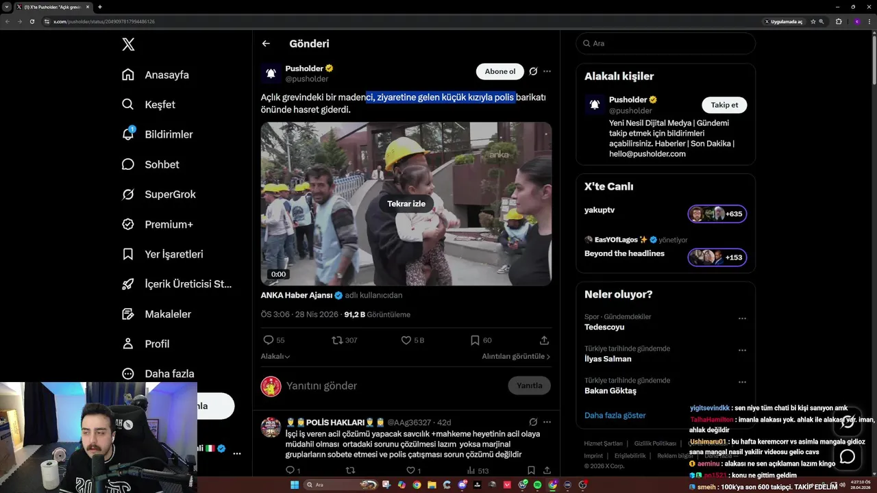This screenshot has width=877, height=493.
Task: Open Spotify from the taskbar
Action: coord(537,485)
